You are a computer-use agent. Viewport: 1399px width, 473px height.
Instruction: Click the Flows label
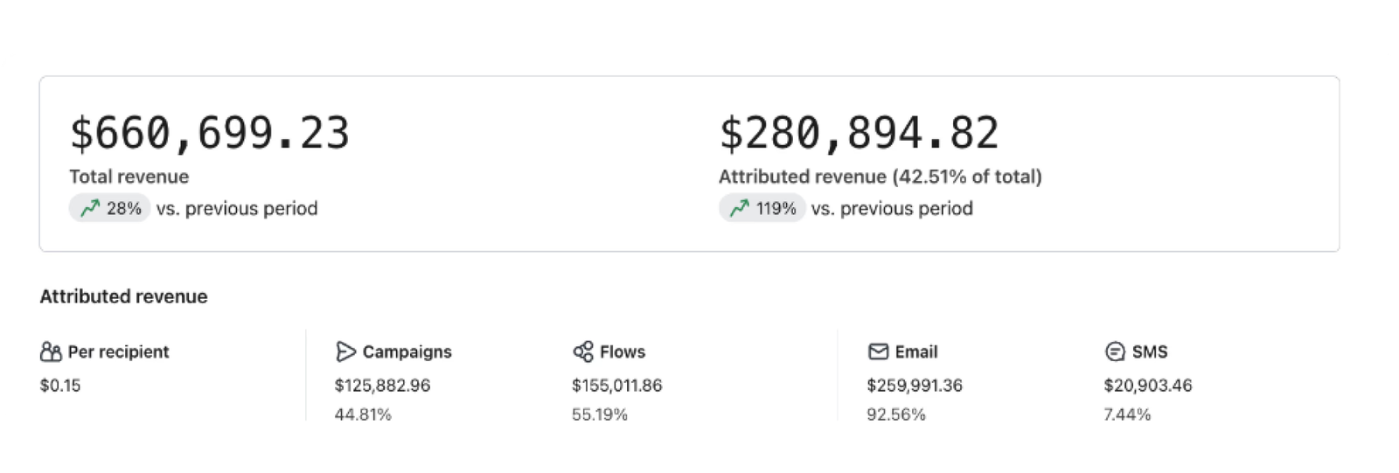coord(622,351)
